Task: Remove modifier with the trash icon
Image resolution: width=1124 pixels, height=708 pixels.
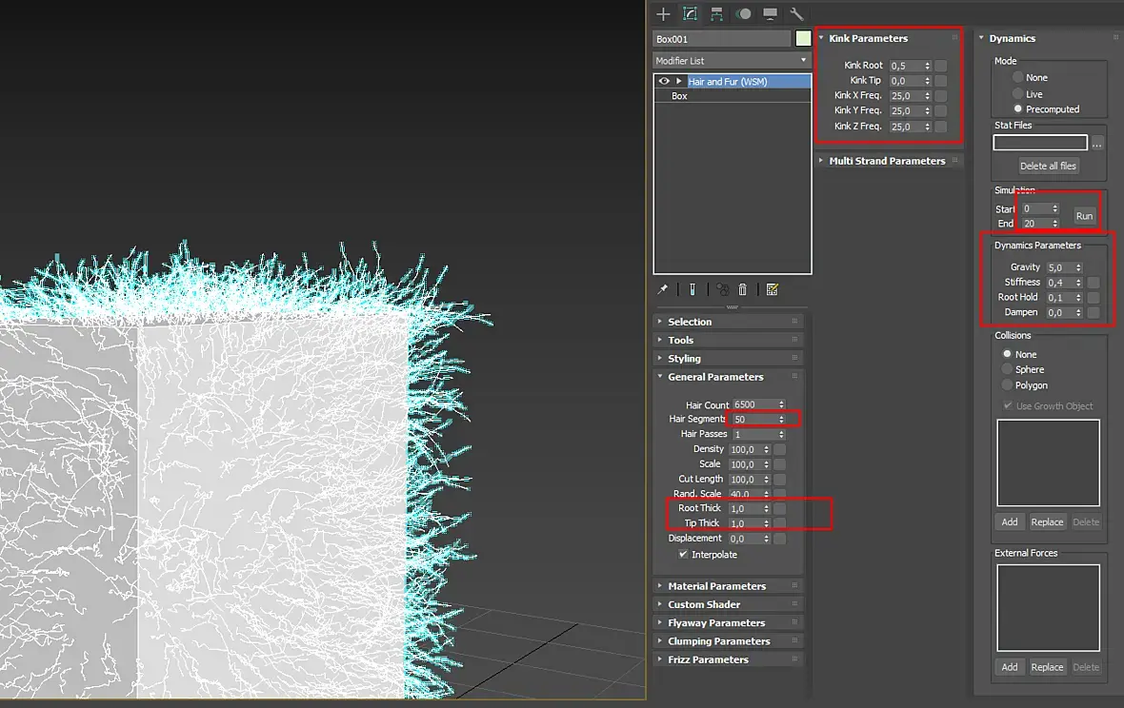Action: (743, 289)
